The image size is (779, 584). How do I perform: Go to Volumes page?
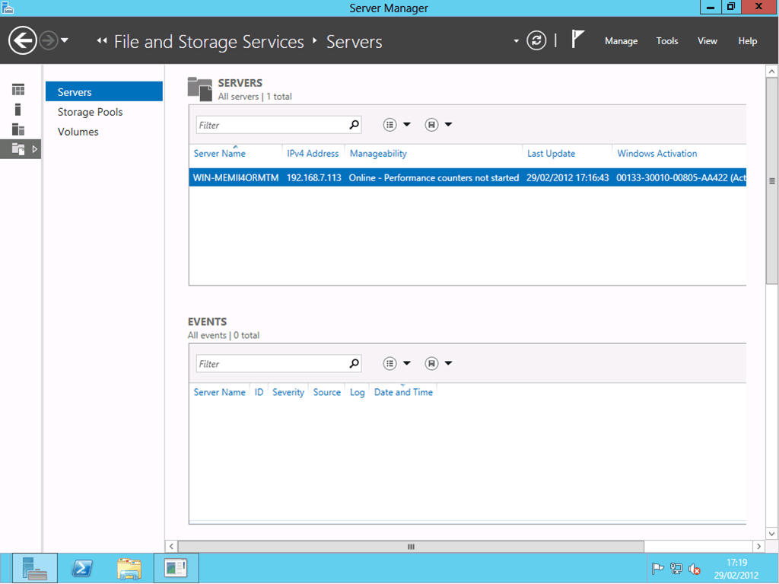click(78, 132)
